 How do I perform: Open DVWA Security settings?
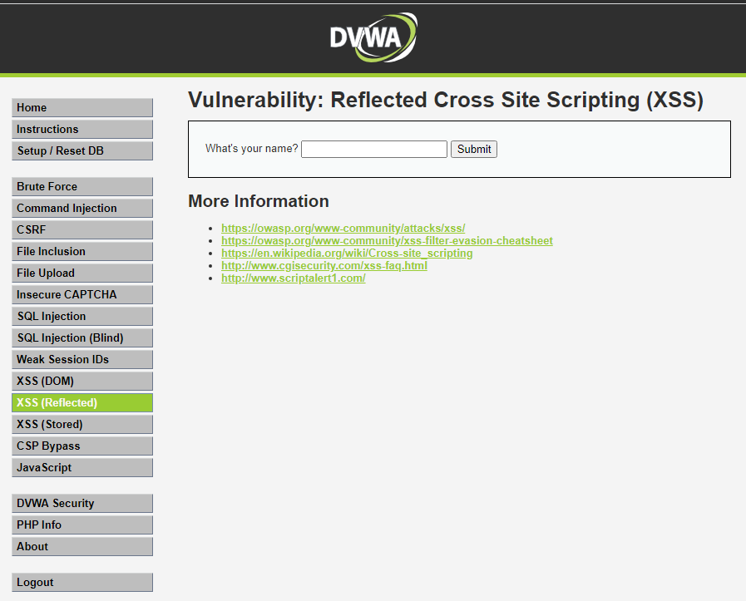(82, 503)
